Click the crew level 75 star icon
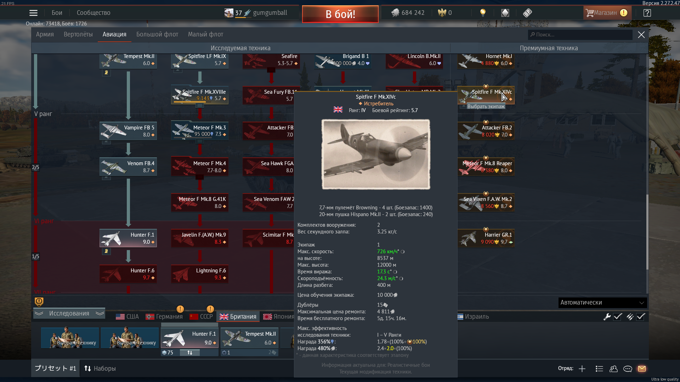 point(164,353)
